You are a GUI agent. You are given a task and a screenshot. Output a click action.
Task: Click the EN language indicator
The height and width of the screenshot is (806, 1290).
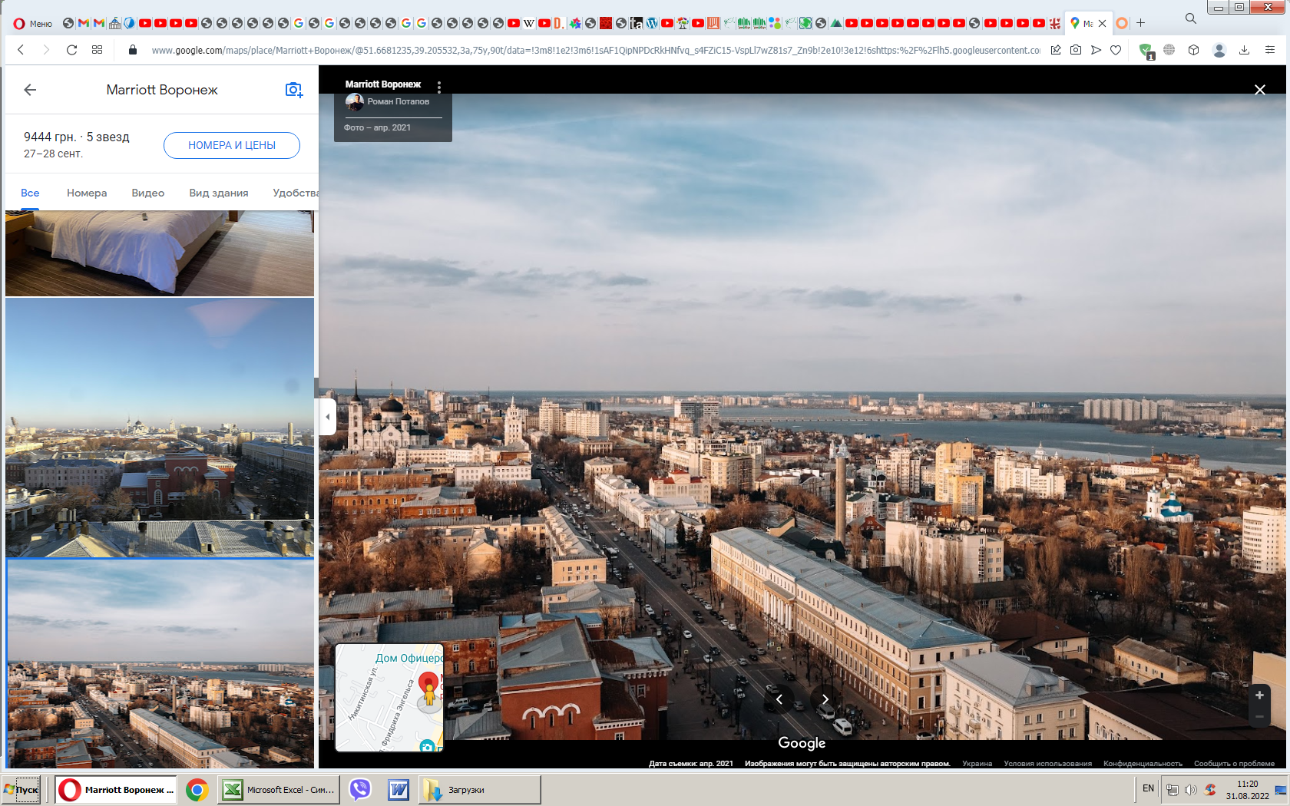[1148, 788]
